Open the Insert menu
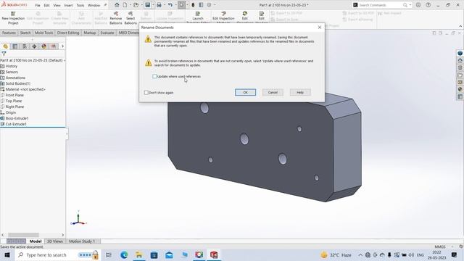 click(x=68, y=5)
